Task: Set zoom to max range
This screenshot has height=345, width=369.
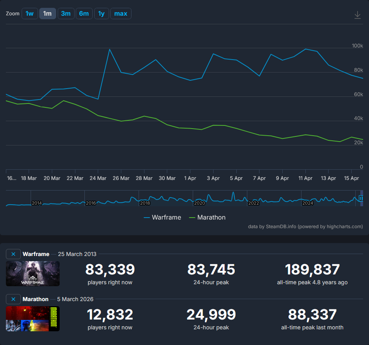Action: (x=121, y=14)
